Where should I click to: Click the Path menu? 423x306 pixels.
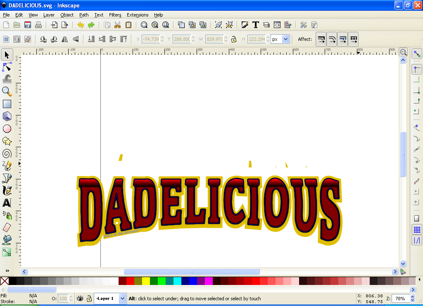point(84,15)
